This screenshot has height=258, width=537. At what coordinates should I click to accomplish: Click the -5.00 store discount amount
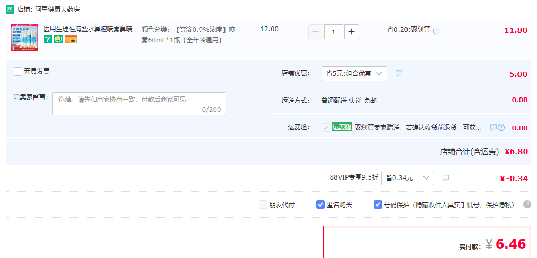tap(516, 74)
